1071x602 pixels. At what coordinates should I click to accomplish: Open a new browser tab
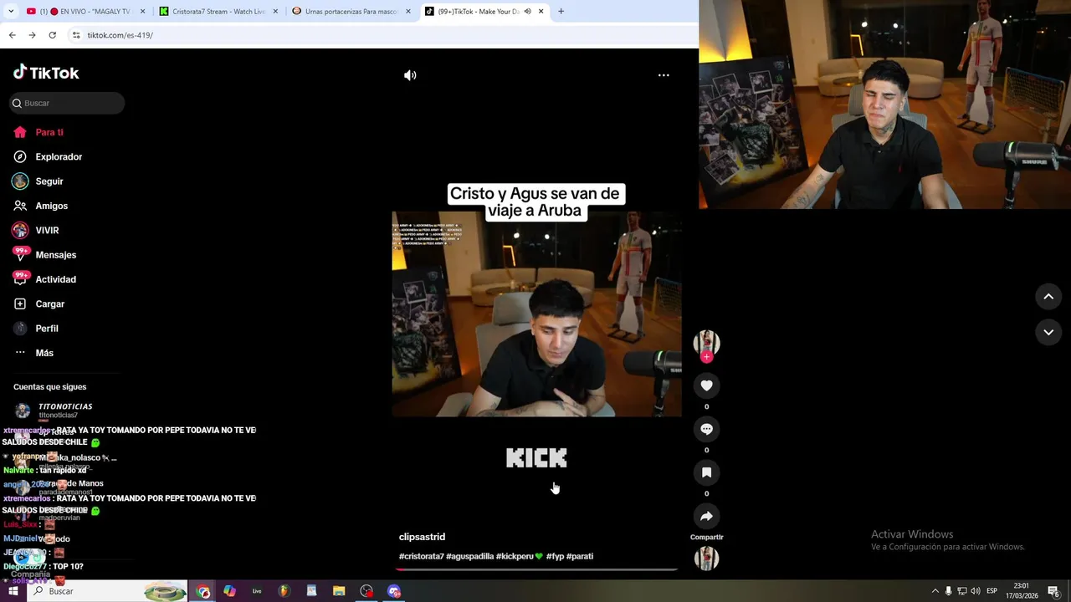pos(561,12)
